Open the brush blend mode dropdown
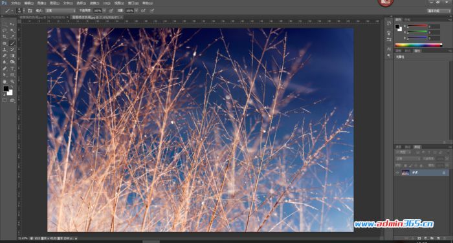This screenshot has width=453, height=243. pyautogui.click(x=60, y=11)
